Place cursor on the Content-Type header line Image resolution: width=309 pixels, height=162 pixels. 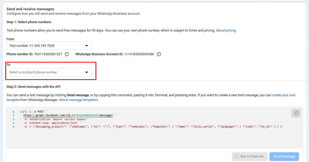coord(51,123)
